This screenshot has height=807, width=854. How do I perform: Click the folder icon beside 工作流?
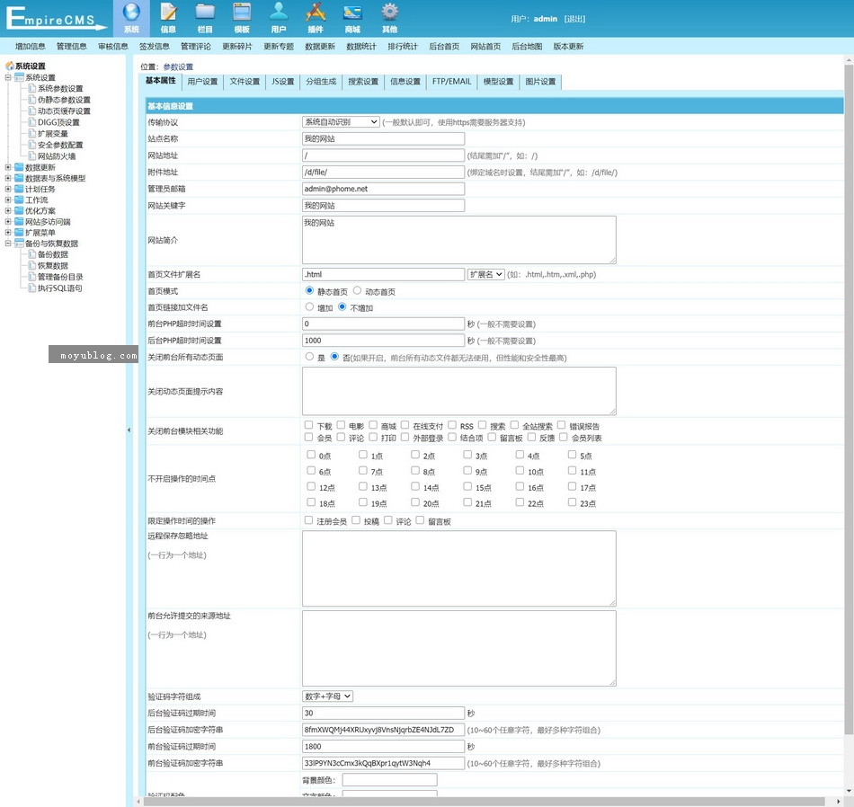(x=19, y=200)
